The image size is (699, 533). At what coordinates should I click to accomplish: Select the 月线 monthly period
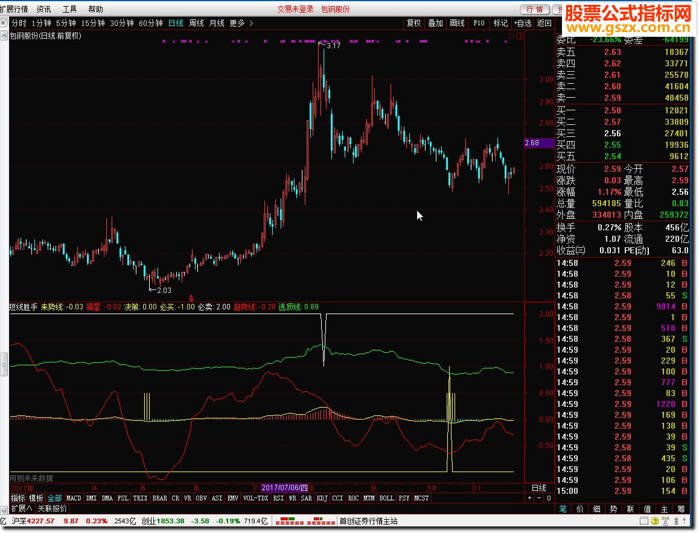217,23
